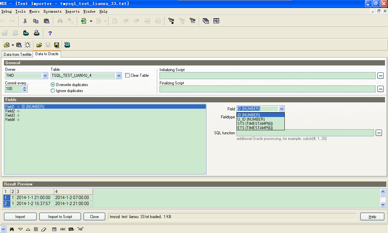Collapse the Field combo box arrow
This screenshot has width=388, height=233.
(282, 109)
